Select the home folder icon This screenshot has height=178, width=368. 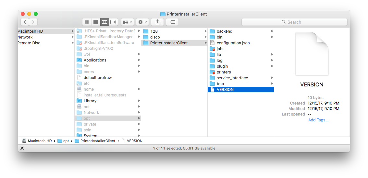coord(79,89)
